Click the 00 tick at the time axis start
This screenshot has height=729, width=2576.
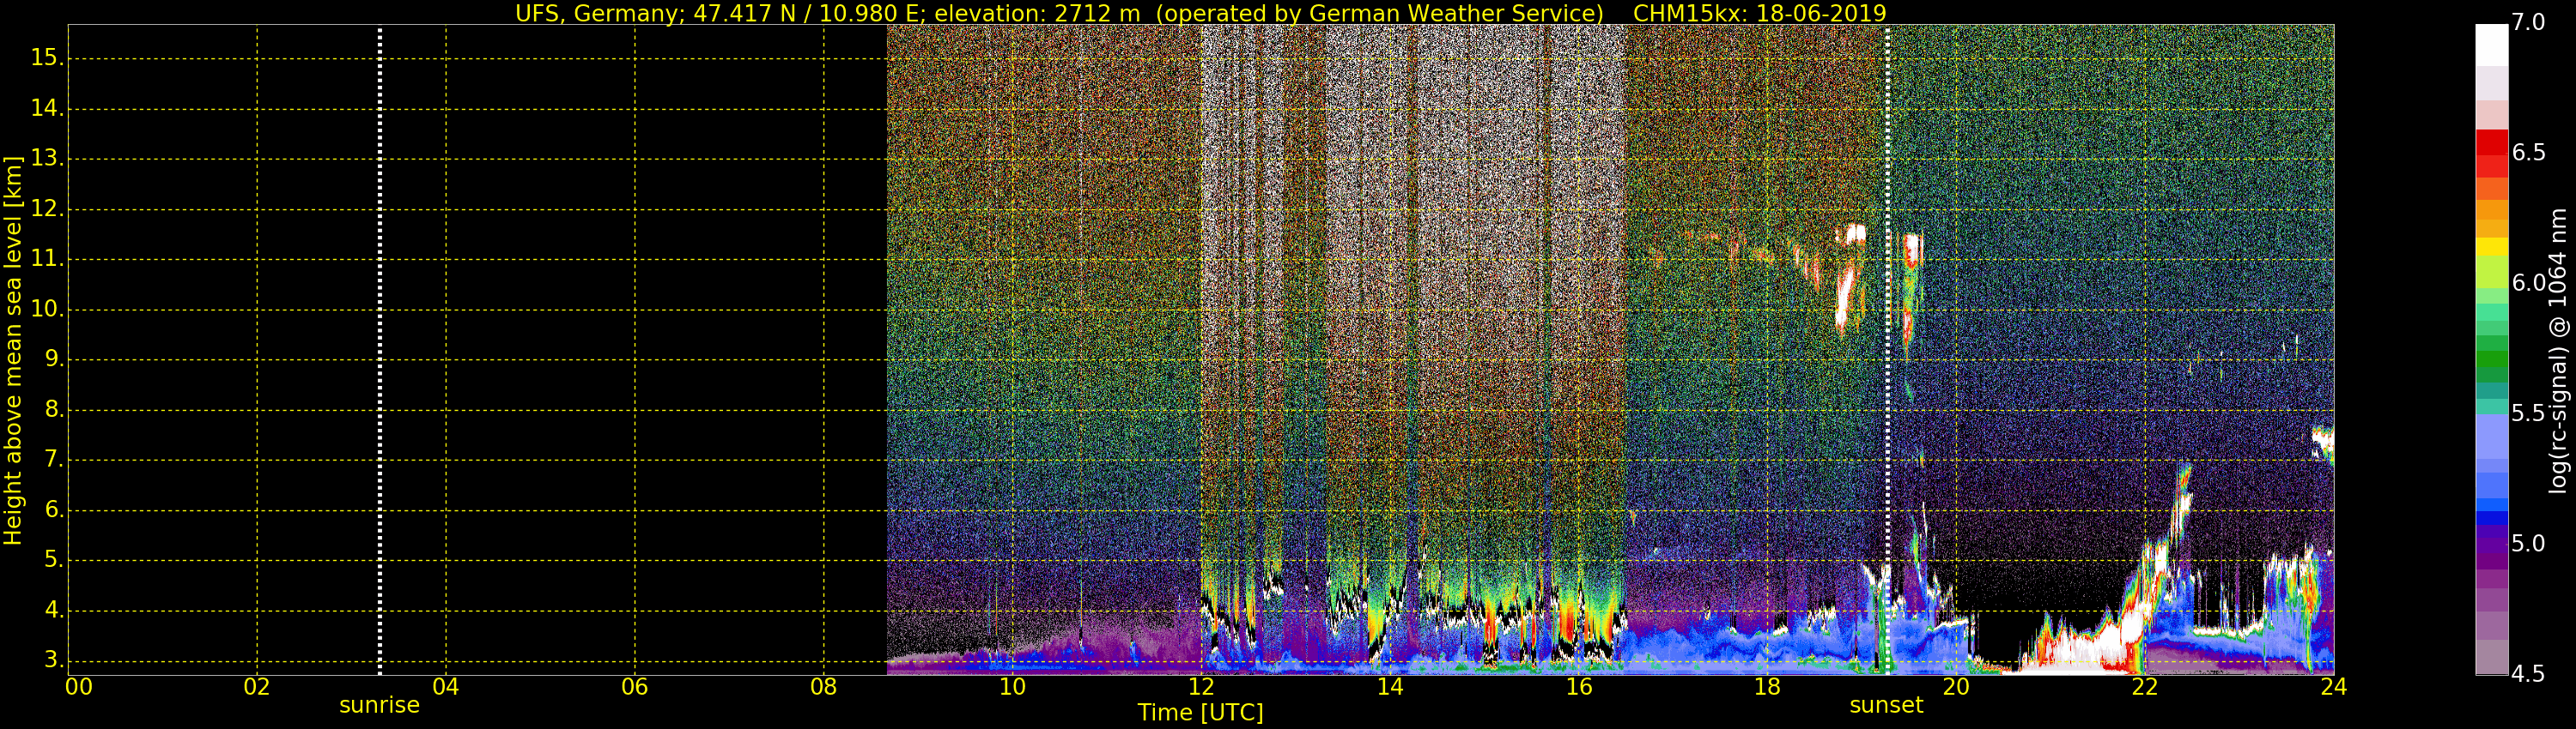(x=79, y=687)
